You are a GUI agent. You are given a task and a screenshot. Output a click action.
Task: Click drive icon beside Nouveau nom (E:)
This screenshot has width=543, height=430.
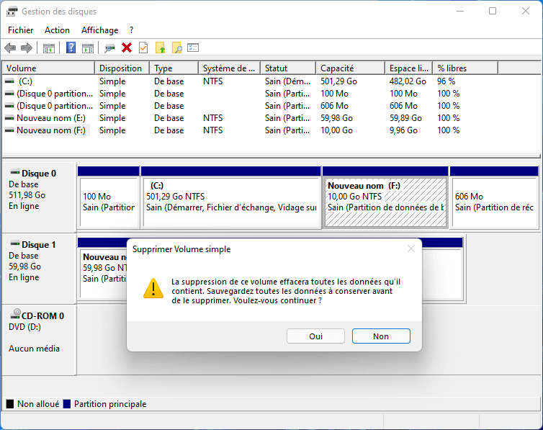point(9,118)
